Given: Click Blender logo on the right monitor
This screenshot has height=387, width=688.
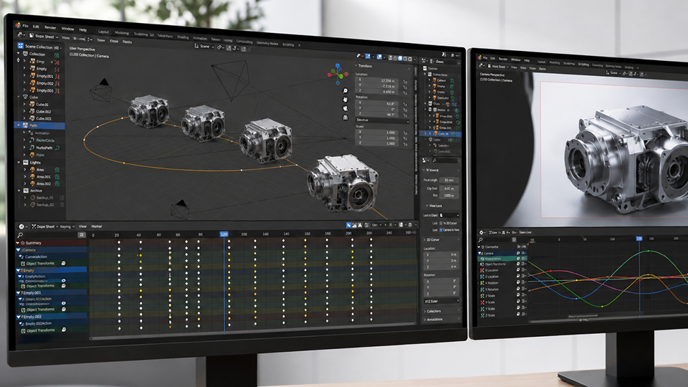Looking at the screenshot, I should [479, 57].
